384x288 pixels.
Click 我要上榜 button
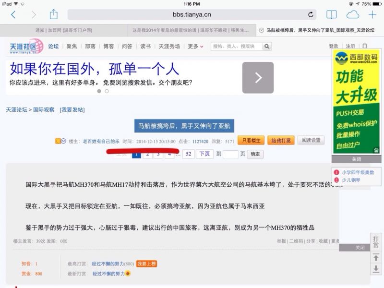tap(146, 264)
